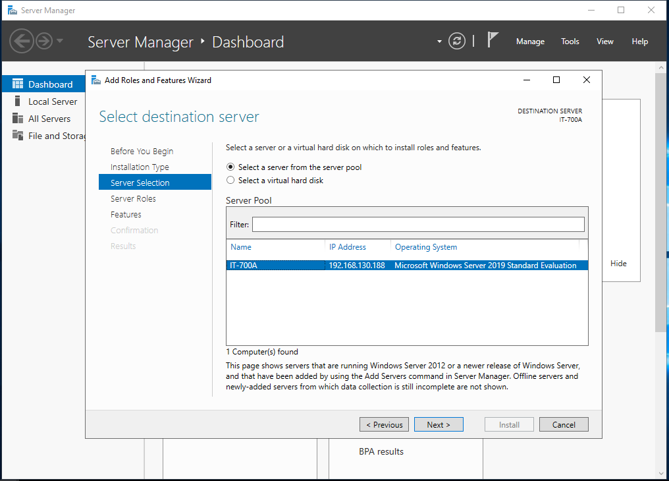The width and height of the screenshot is (669, 481).
Task: Click the Local Server sidebar icon
Action: click(18, 101)
